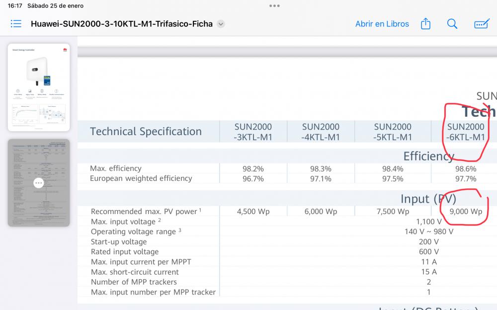Image resolution: width=497 pixels, height=310 pixels.
Task: Click the SUN2000-3KTL-M1 column header
Action: pyautogui.click(x=253, y=132)
